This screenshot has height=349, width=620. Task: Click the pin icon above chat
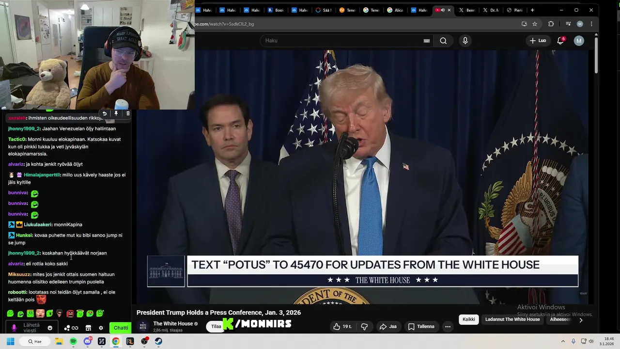116,113
